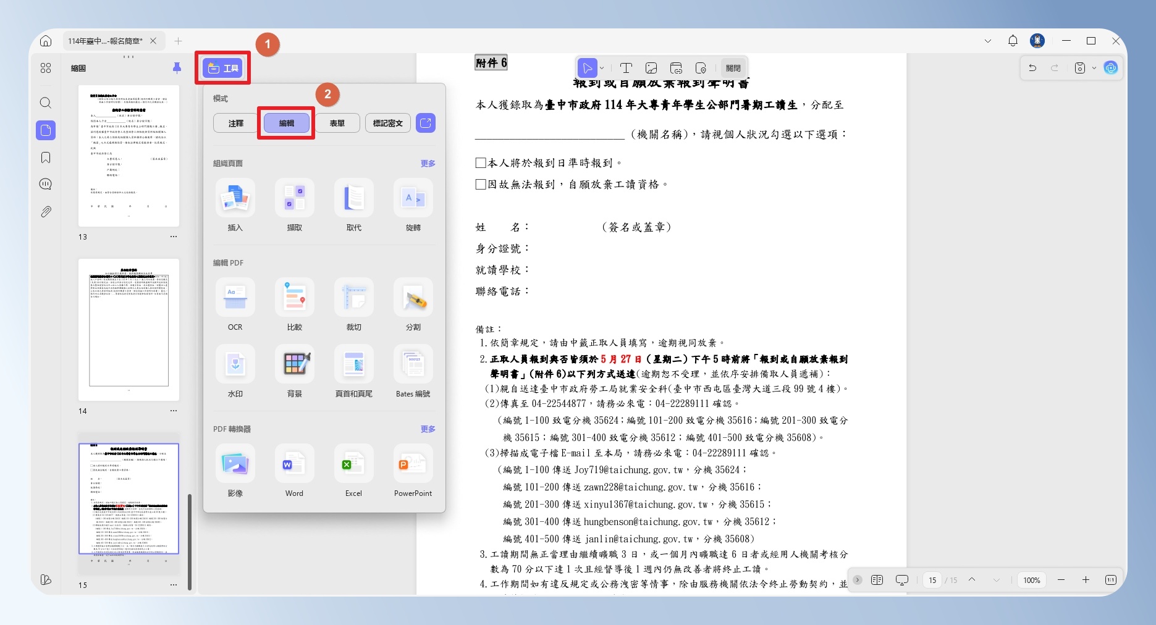Click 更多 link in 組織頁面 section
This screenshot has height=625, width=1156.
coord(428,163)
